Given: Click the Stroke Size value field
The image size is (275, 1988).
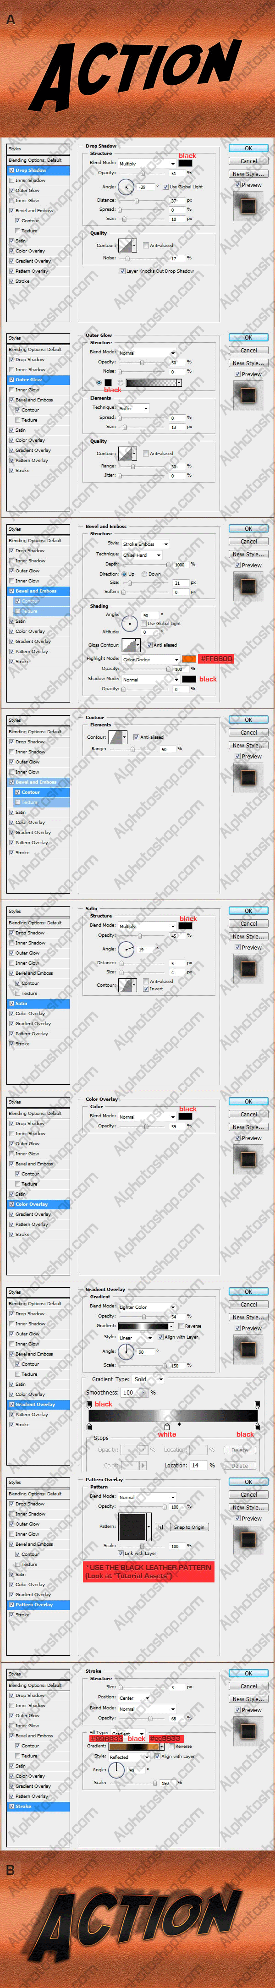Looking at the screenshot, I should pos(177,1687).
